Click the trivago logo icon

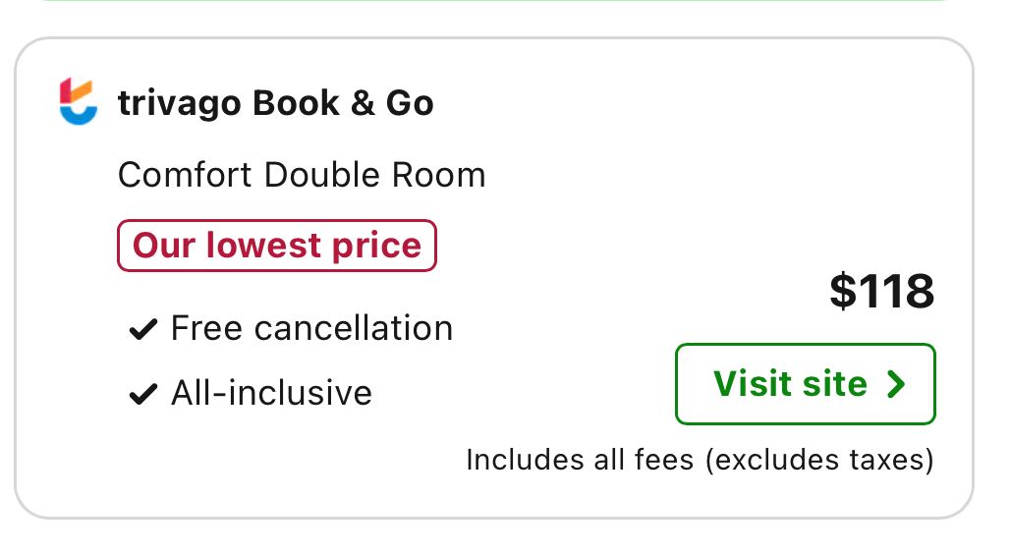point(79,102)
